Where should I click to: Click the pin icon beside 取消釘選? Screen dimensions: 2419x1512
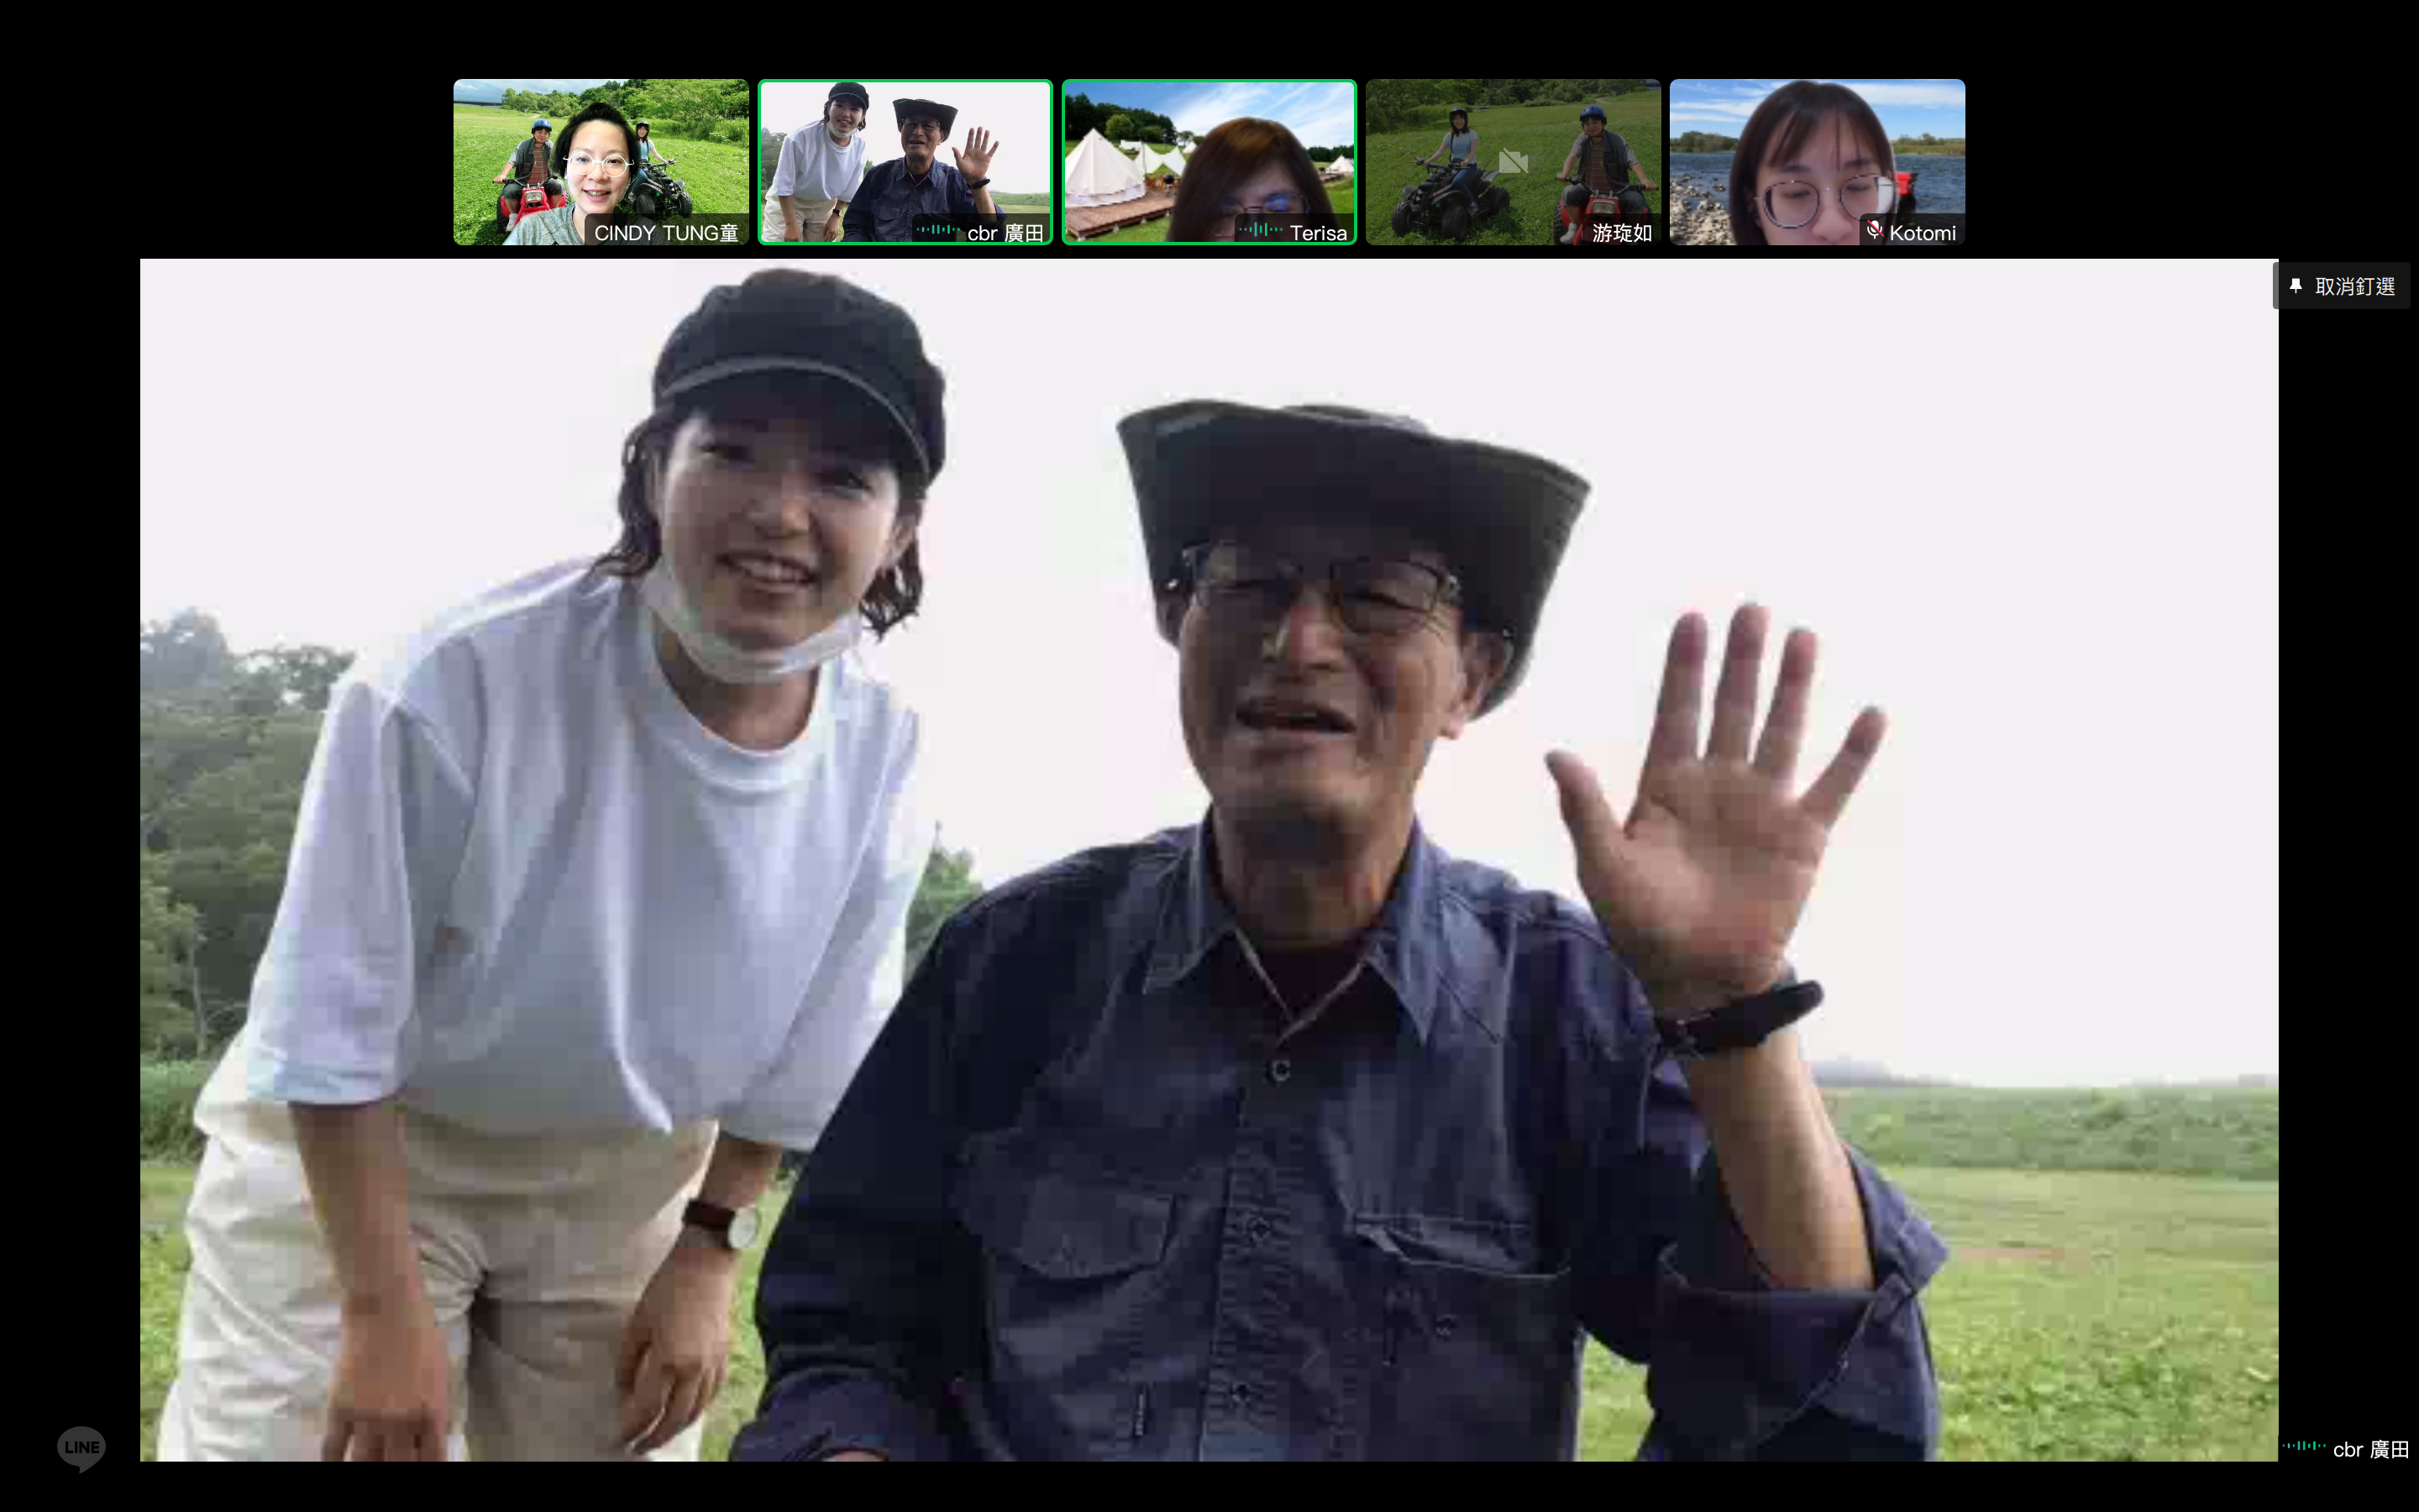click(x=2296, y=286)
